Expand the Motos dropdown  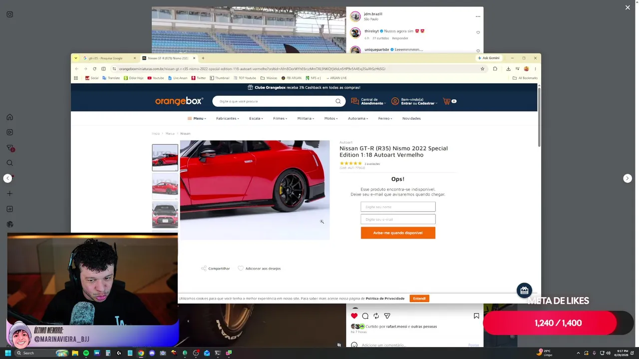[331, 119]
